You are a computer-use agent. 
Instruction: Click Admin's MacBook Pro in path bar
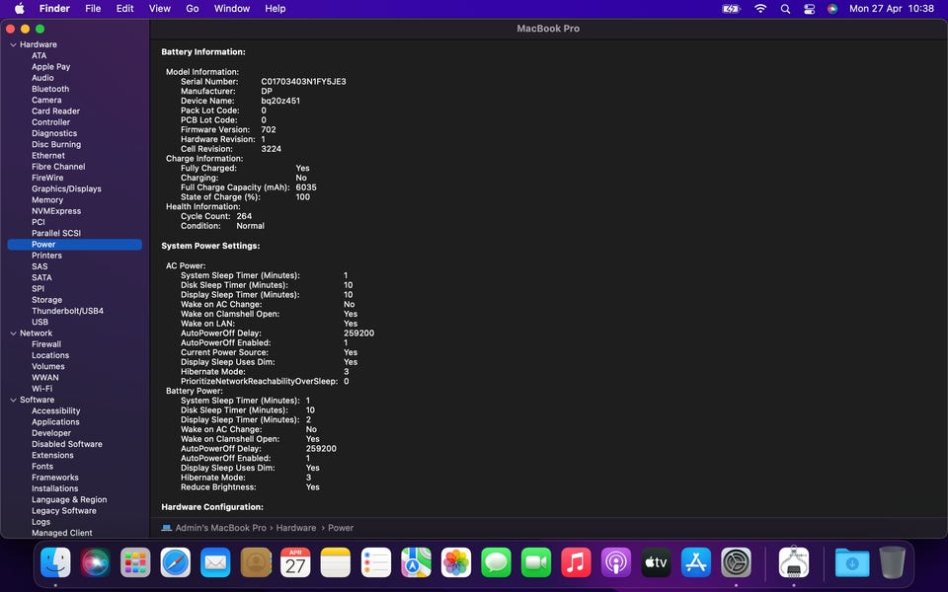pyautogui.click(x=220, y=528)
